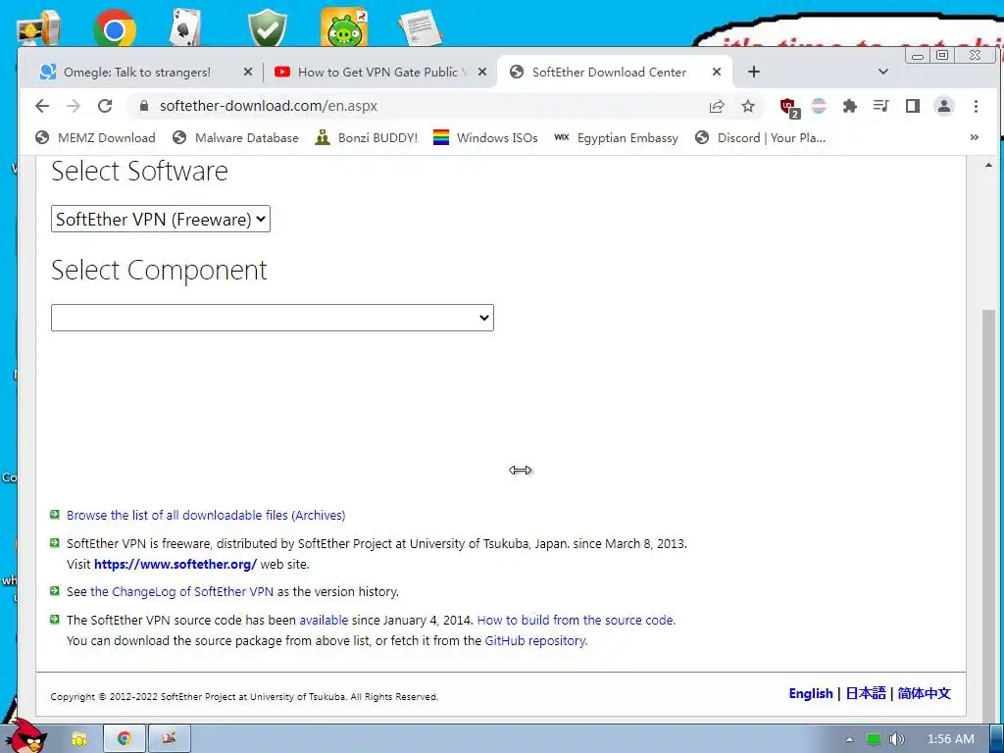Open the Select Software dropdown
Screen dimensions: 1004x753
point(161,219)
